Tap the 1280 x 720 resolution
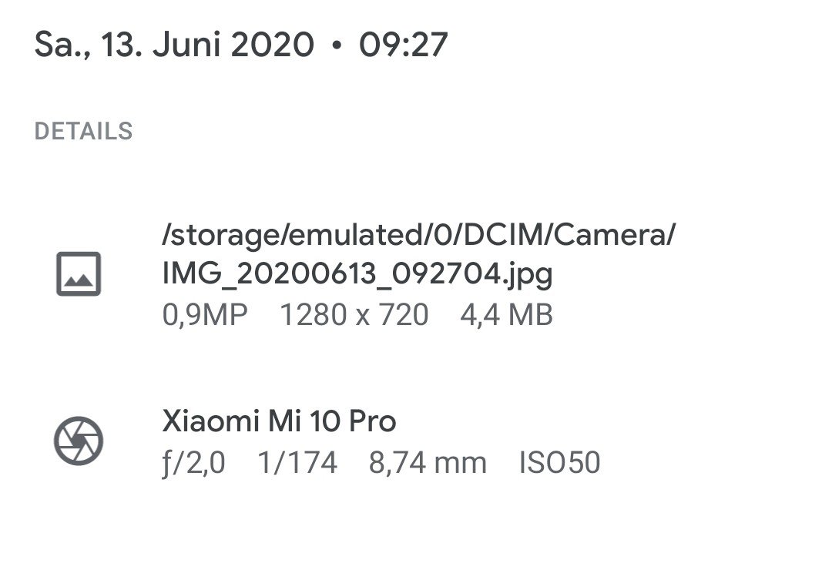This screenshot has height=580, width=832. tap(354, 315)
